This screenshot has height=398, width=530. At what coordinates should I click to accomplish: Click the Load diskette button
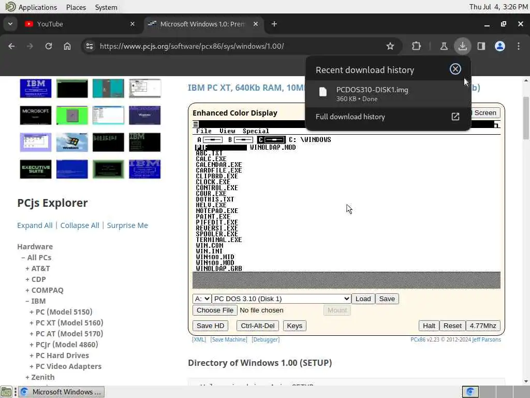tap(363, 299)
